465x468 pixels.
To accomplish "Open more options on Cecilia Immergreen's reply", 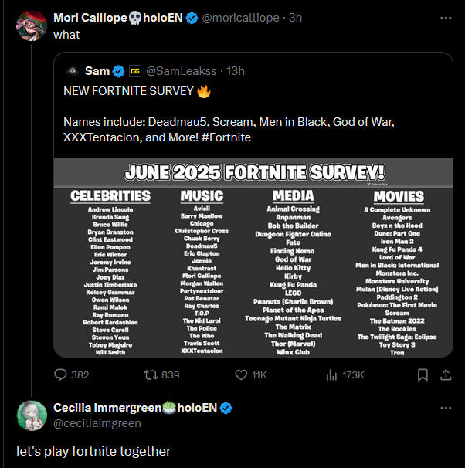I will pos(446,407).
